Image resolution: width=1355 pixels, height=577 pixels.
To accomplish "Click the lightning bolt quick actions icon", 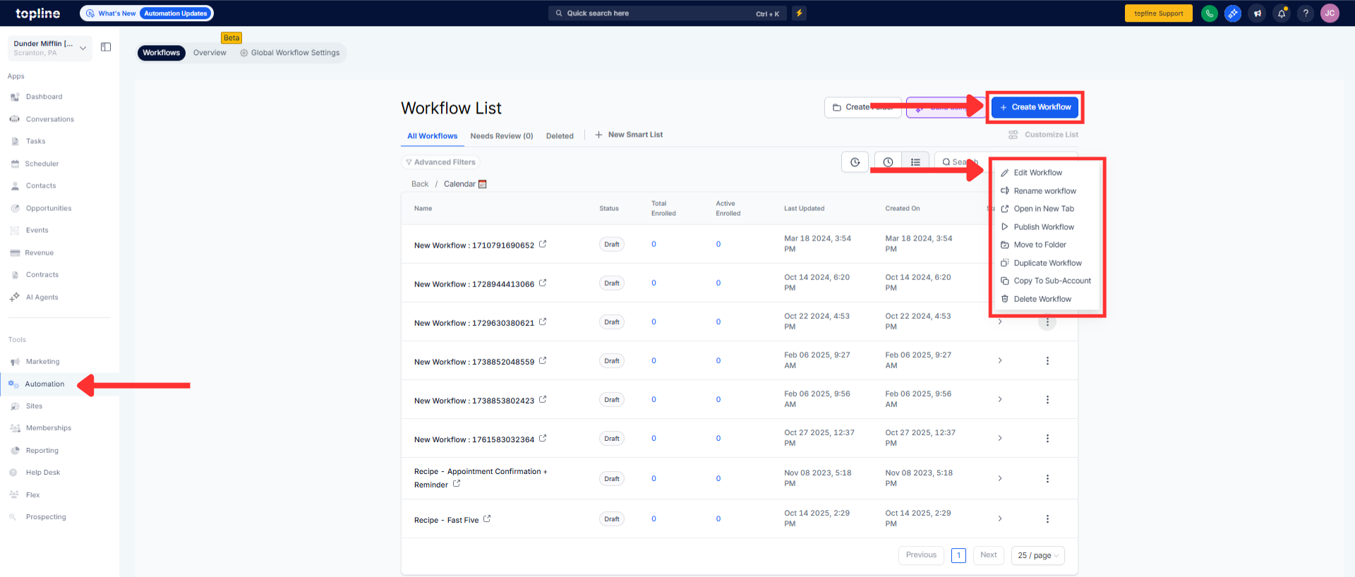I will tap(799, 13).
